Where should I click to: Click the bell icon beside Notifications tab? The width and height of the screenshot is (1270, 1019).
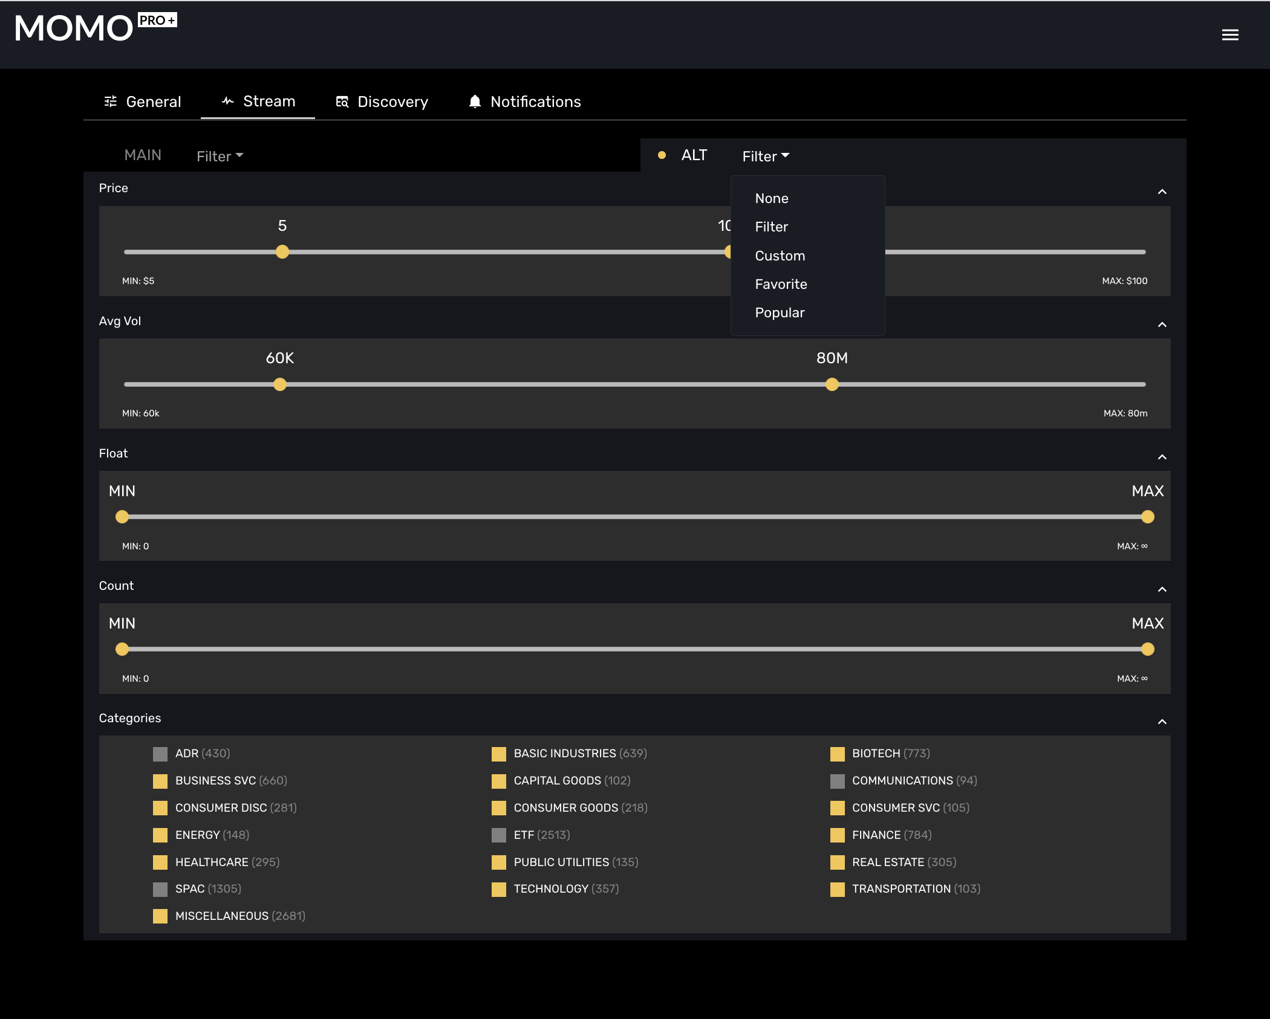[x=475, y=101]
